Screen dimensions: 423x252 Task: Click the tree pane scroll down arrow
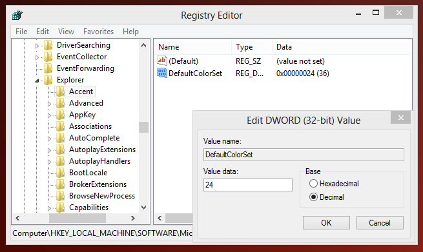(x=144, y=208)
